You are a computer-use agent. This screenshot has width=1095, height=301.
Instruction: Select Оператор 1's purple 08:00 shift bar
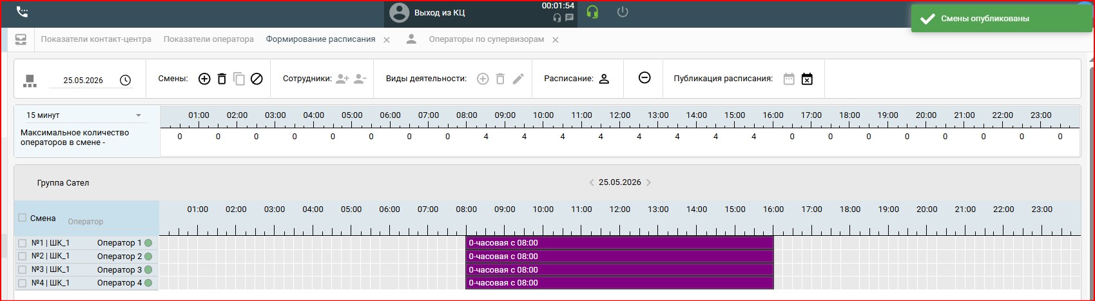tap(619, 243)
